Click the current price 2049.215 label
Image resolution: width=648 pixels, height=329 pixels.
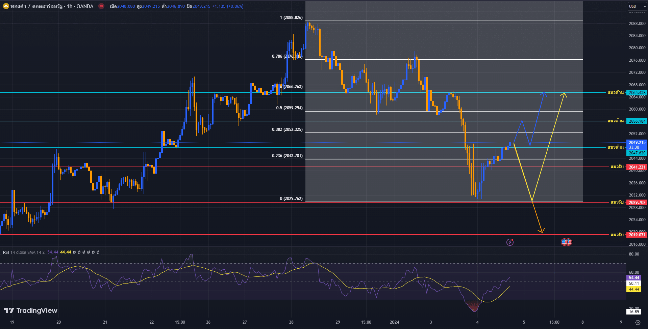coord(637,143)
